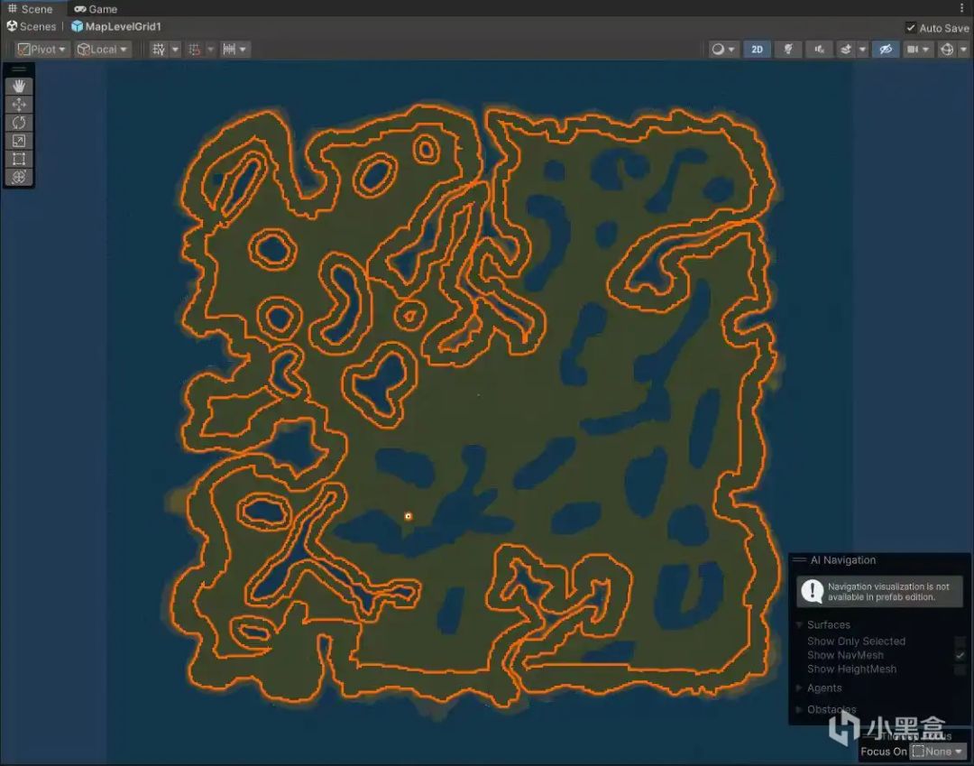Disable Show NavMesh checkbox
The height and width of the screenshot is (766, 974).
pyautogui.click(x=960, y=655)
